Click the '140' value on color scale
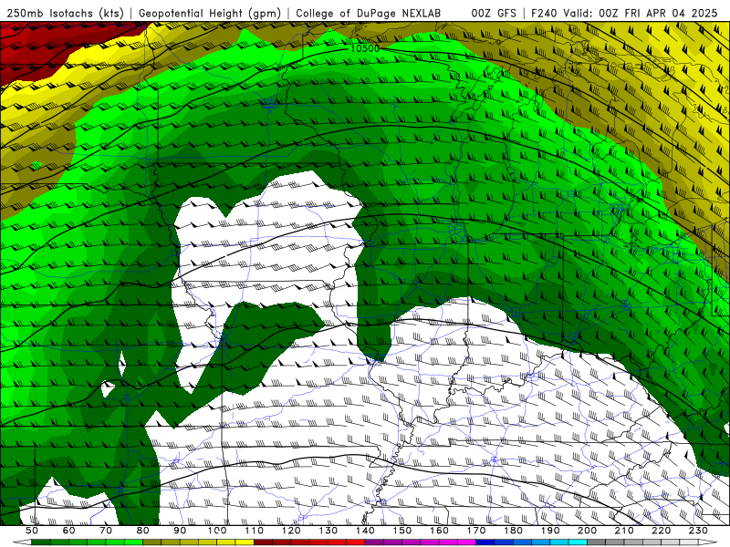The width and height of the screenshot is (730, 547). (x=365, y=531)
